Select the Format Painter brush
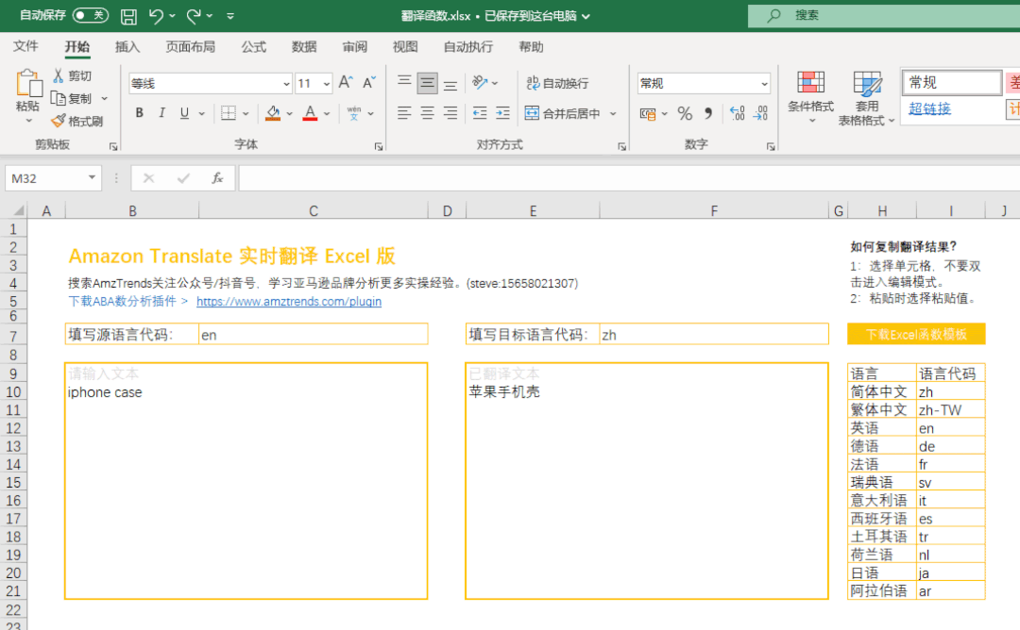Image resolution: width=1020 pixels, height=630 pixels. [59, 122]
